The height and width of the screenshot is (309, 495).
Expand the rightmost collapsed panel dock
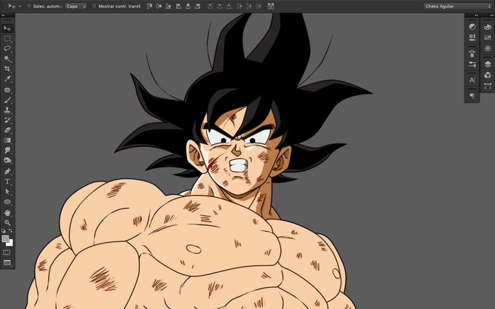click(x=491, y=15)
